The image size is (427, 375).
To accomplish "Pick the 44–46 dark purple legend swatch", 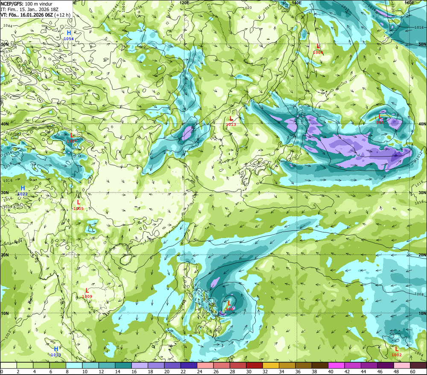I will (x=369, y=365).
